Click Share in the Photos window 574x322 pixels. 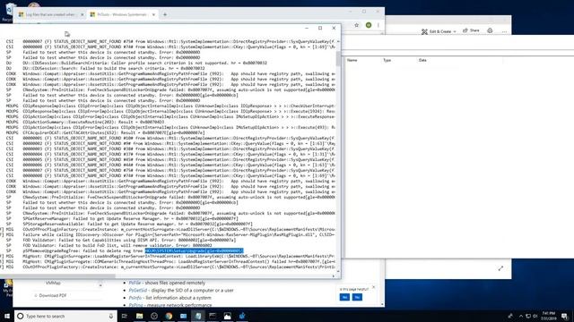(x=471, y=30)
